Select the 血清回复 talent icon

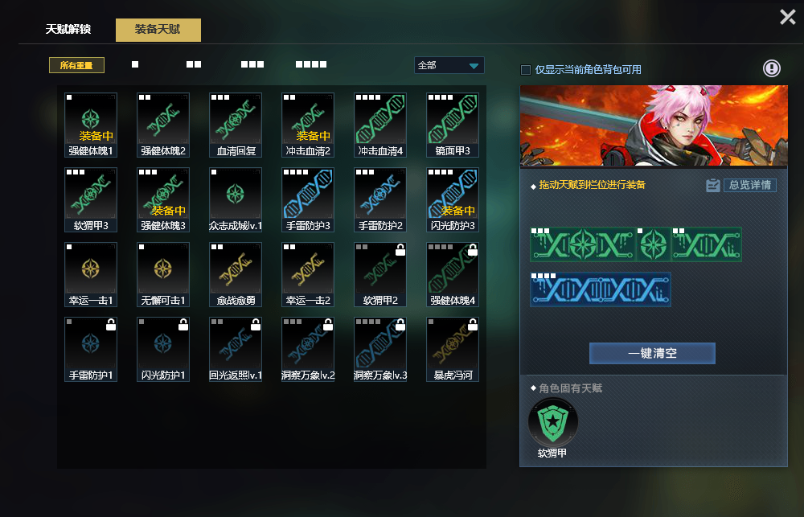[x=236, y=125]
